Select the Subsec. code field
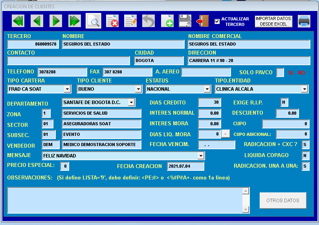Screen dimensions: 319x225 49,134
